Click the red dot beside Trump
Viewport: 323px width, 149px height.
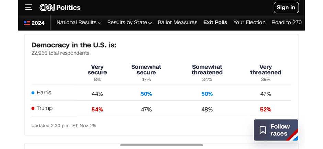(33, 108)
